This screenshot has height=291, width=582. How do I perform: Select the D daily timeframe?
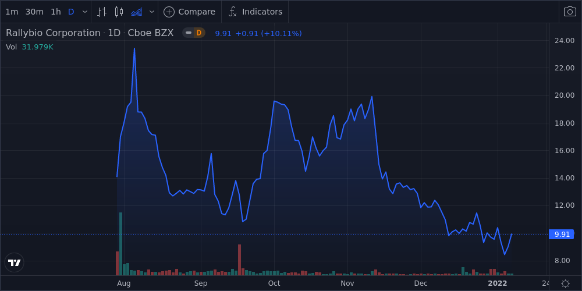[71, 12]
